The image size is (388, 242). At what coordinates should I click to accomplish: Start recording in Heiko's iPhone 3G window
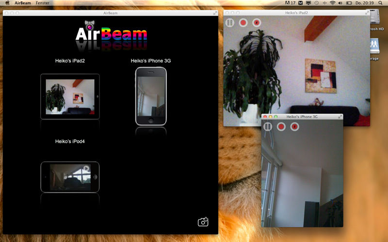pos(281,127)
